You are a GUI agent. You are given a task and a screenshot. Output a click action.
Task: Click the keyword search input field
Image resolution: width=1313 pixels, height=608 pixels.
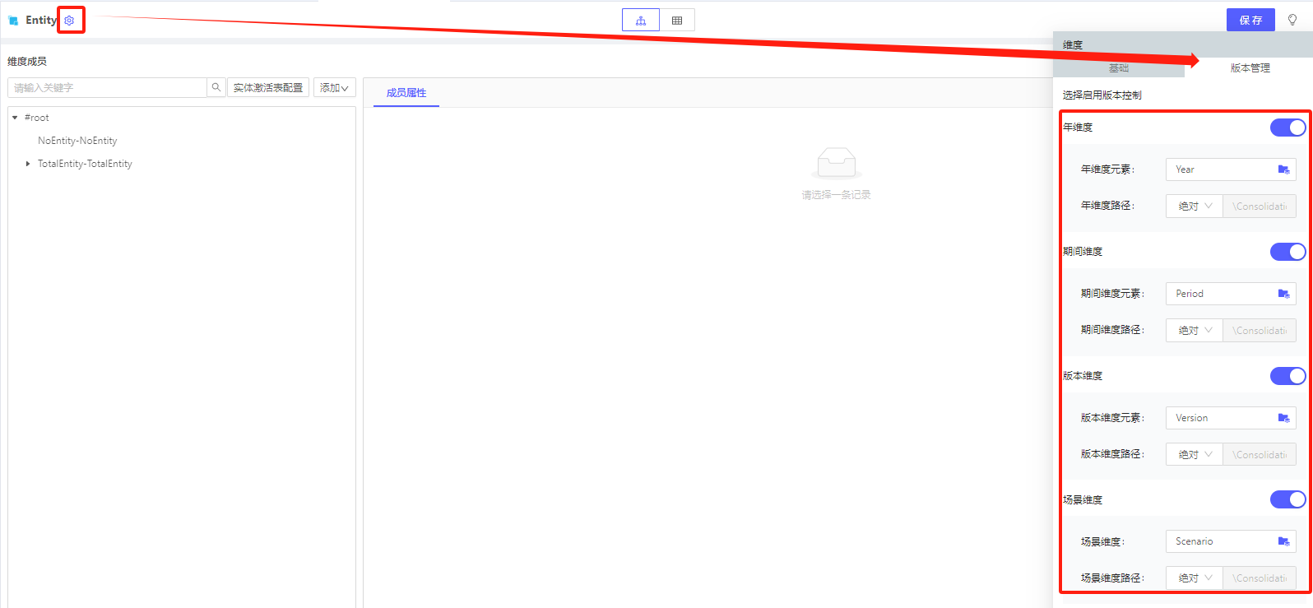pos(107,88)
